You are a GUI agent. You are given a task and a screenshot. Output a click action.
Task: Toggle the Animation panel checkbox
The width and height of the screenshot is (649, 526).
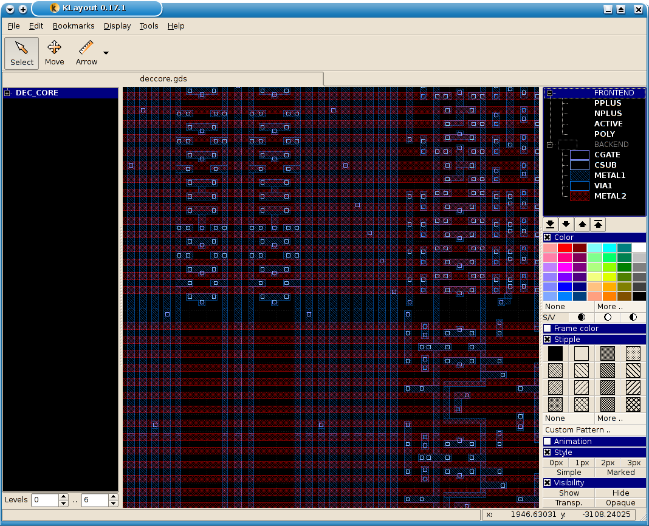point(548,442)
